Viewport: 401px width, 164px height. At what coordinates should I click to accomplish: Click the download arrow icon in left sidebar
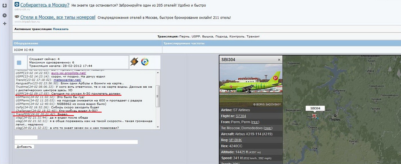[x=5, y=5]
